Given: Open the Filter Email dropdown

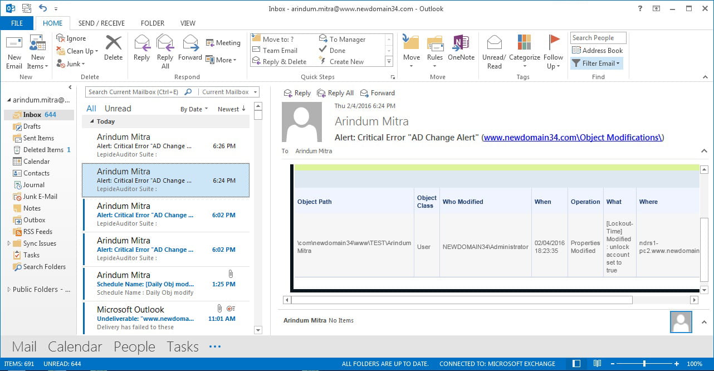Looking at the screenshot, I should tap(596, 64).
